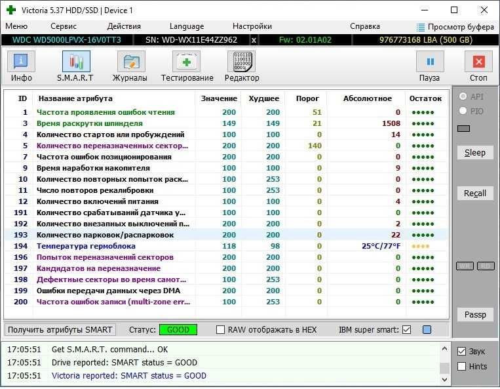Select row Частота ошибок позиционирования
This screenshot has width=500, height=389.
click(226, 157)
